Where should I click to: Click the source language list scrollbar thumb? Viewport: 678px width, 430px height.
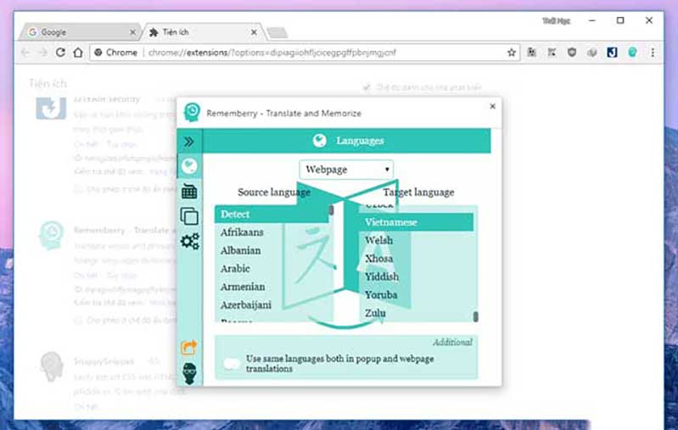coord(331,210)
